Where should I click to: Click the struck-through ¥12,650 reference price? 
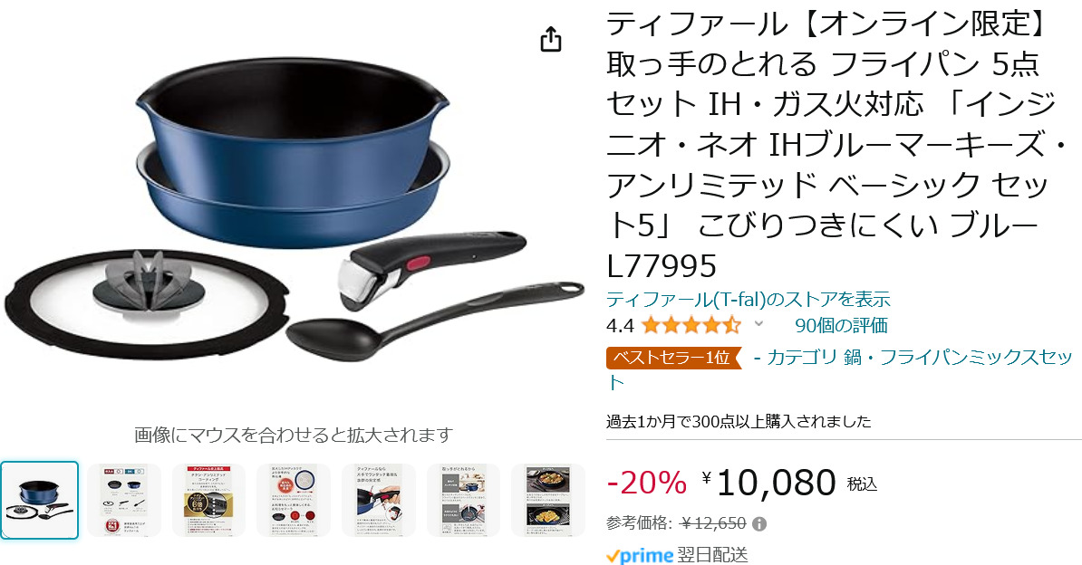click(x=713, y=523)
